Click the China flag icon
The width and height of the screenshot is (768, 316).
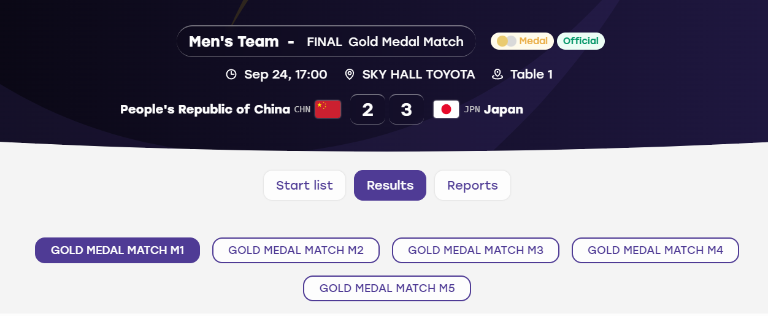[328, 109]
